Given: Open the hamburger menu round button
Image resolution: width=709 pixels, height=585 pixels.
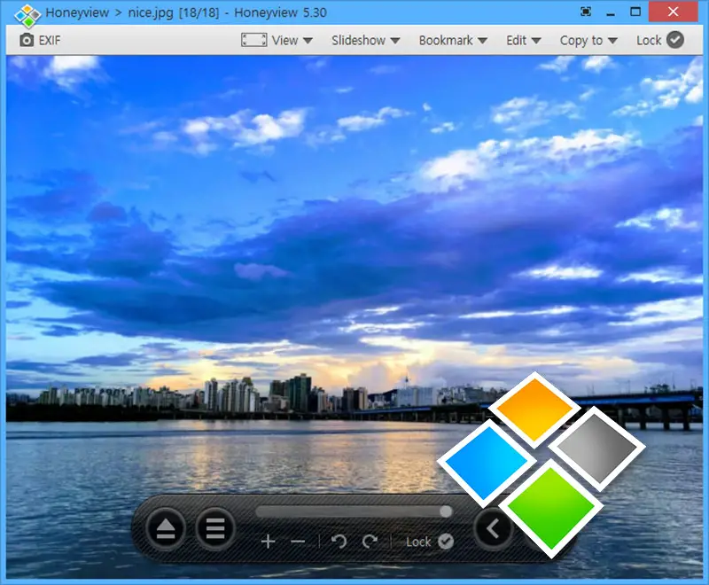Looking at the screenshot, I should pos(215,528).
